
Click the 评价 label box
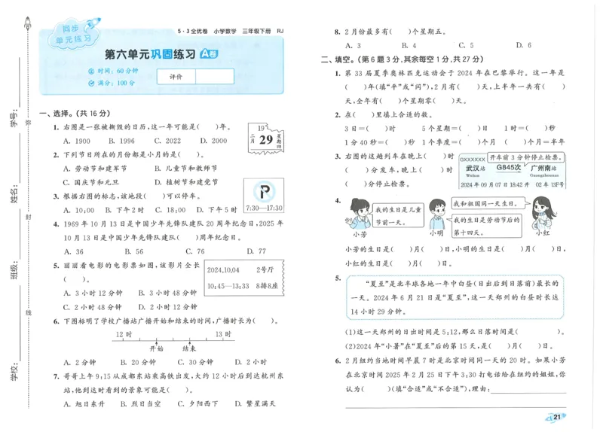pos(176,77)
